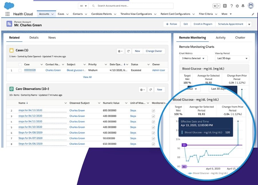Open the Last 30 days period dropdown
This screenshot has height=185, width=258.
(x=232, y=58)
